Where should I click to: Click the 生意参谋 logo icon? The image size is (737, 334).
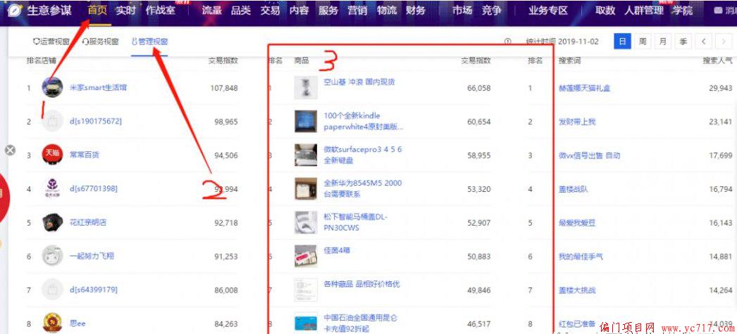(x=13, y=11)
